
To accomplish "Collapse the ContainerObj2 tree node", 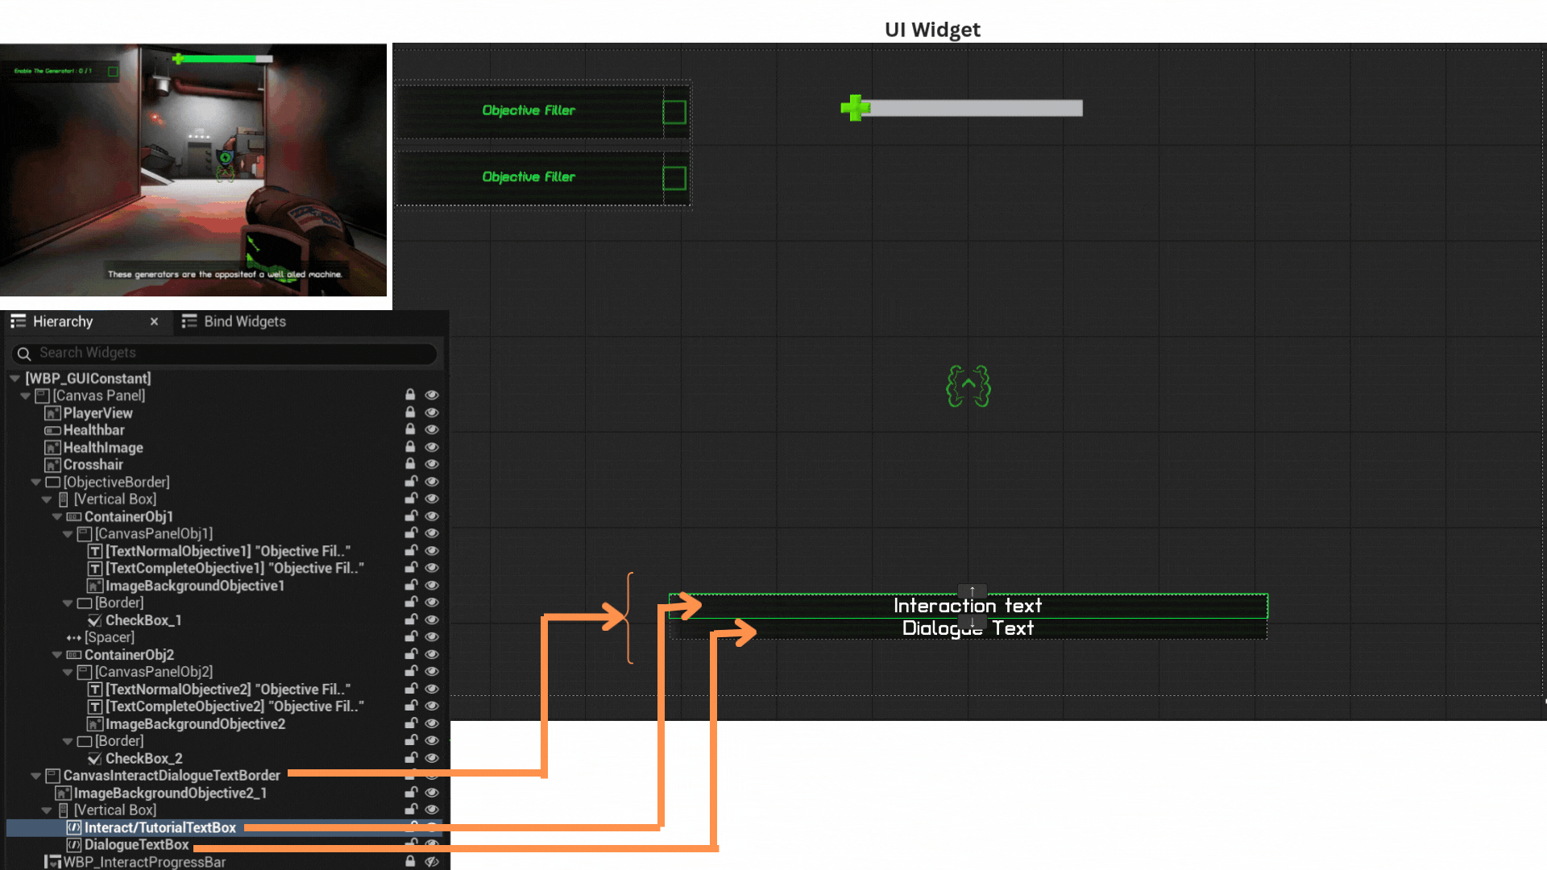I will [x=57, y=655].
